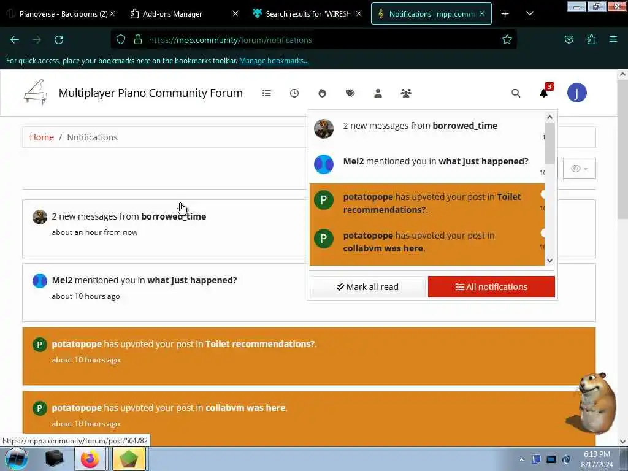Open the categories list icon
Viewport: 628px width, 471px height.
(x=266, y=93)
